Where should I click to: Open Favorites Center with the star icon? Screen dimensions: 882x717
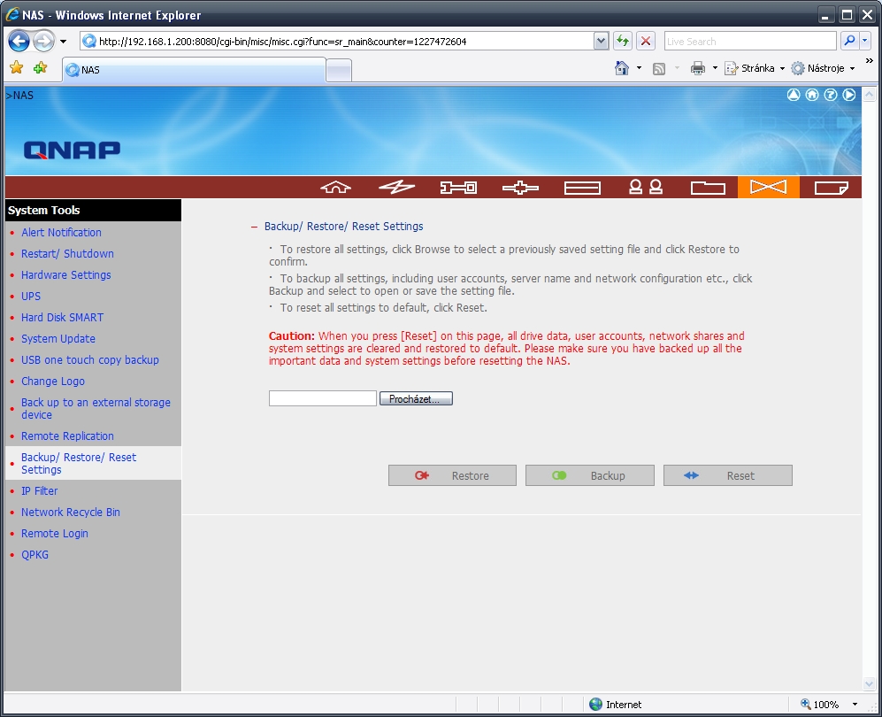point(16,68)
